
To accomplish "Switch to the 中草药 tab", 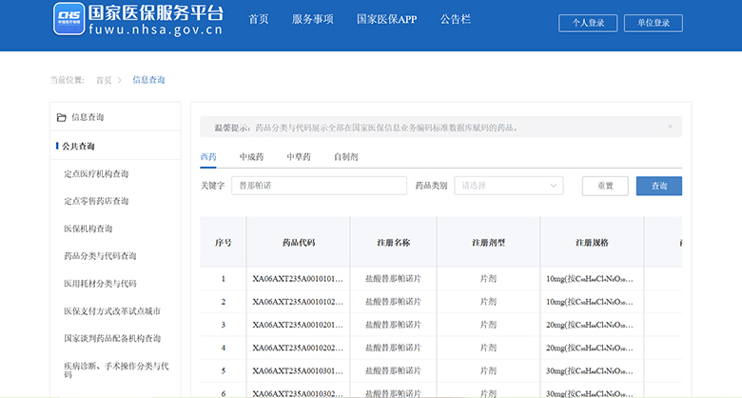I will pos(299,156).
